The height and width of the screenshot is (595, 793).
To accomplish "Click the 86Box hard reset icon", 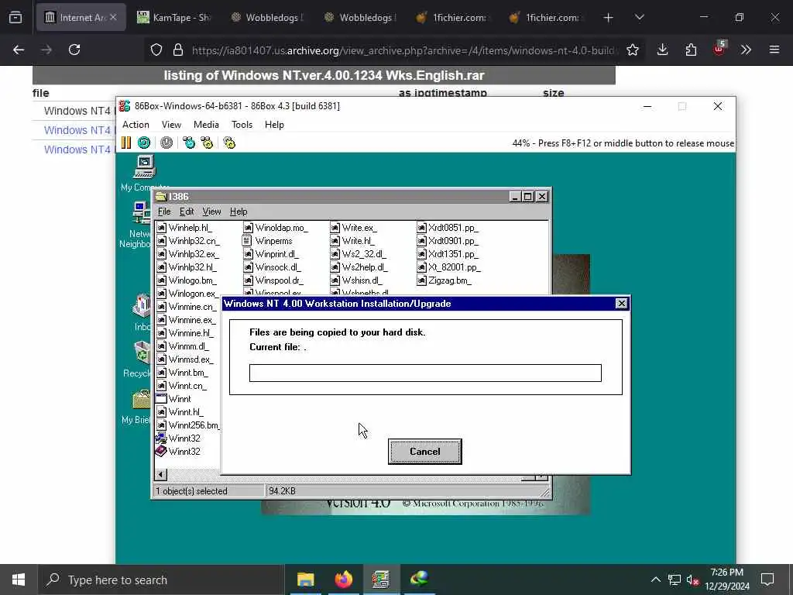I will [x=144, y=143].
